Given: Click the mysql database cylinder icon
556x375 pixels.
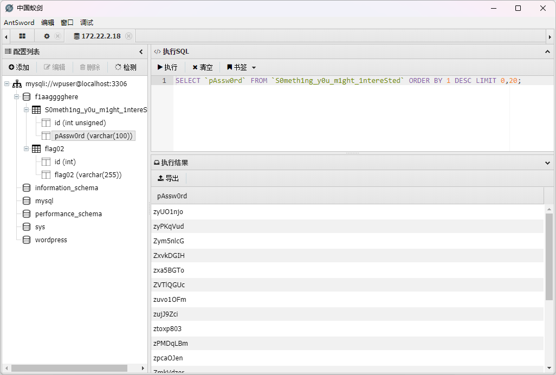Looking at the screenshot, I should pyautogui.click(x=27, y=201).
